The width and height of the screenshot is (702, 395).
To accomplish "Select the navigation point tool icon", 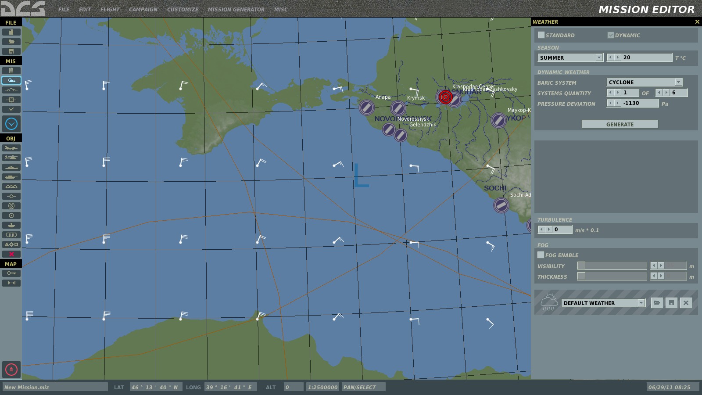I will pos(11,196).
